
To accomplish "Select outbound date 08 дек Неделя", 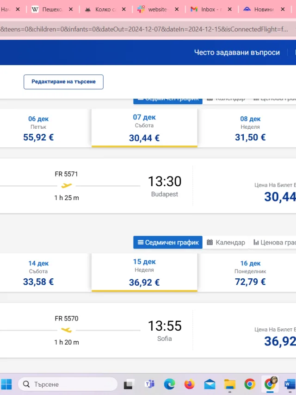I will click(250, 128).
